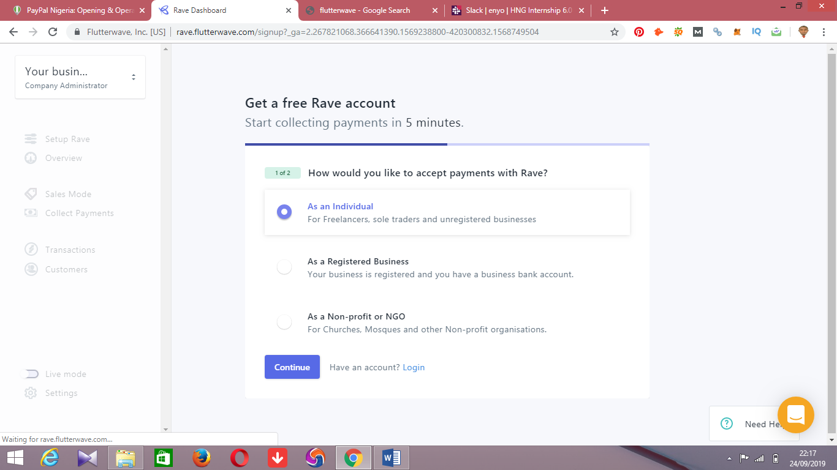Click the sidebar scrollbar down arrow
This screenshot has width=837, height=470.
click(165, 429)
